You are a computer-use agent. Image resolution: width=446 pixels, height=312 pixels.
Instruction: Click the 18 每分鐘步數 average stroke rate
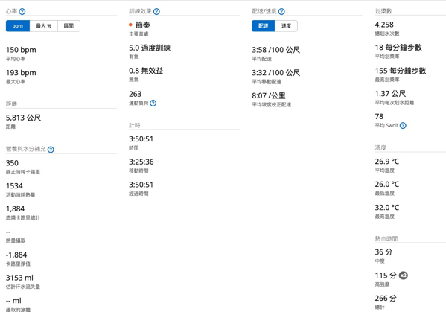[x=398, y=47]
